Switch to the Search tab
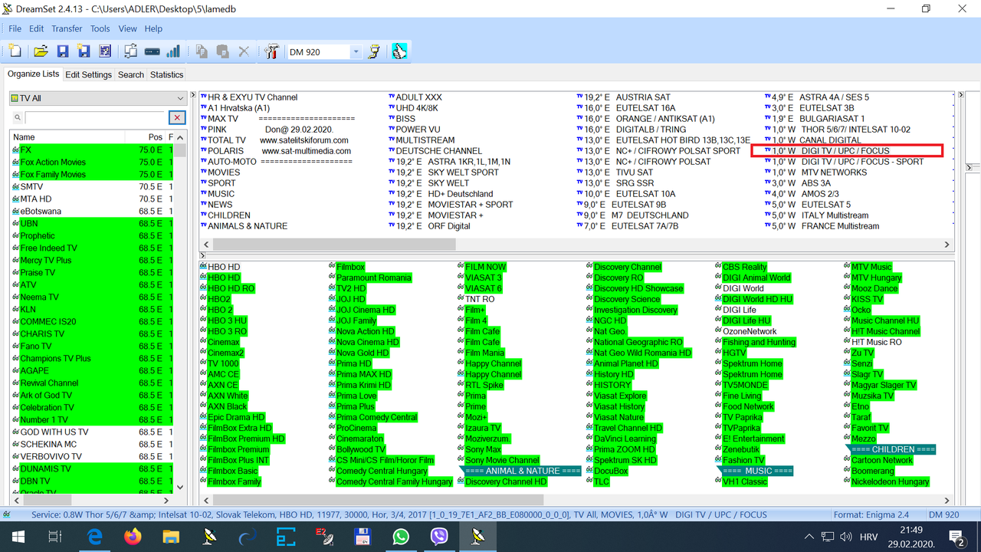The image size is (981, 552). pyautogui.click(x=131, y=75)
